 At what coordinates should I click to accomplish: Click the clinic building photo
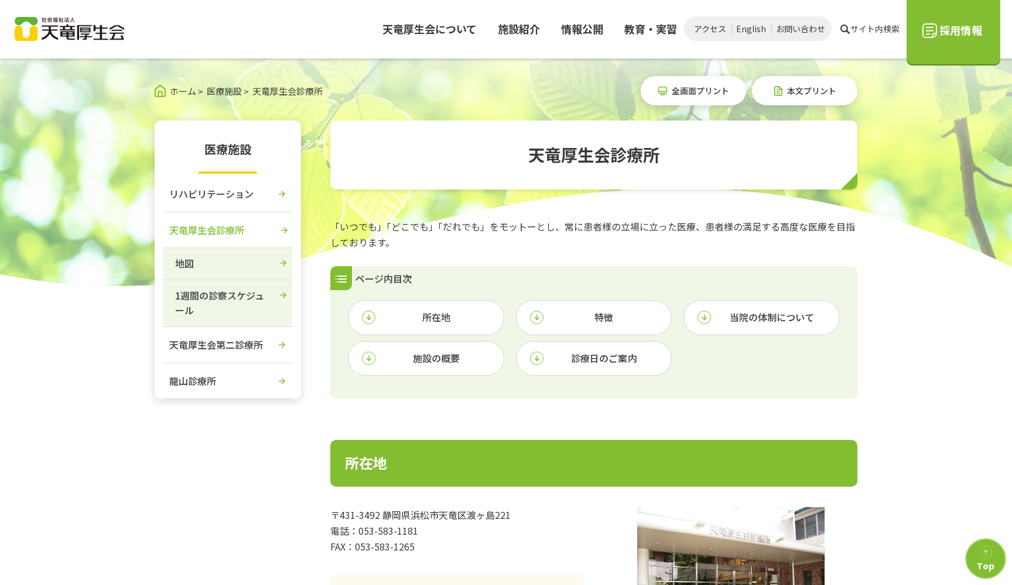coord(730,546)
